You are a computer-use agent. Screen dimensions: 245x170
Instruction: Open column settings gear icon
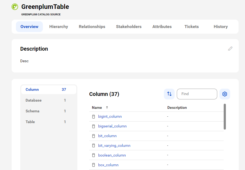click(225, 94)
